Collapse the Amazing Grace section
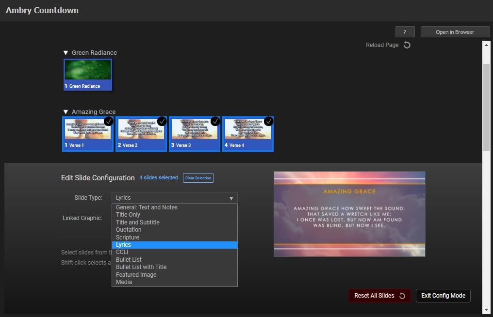493x317 pixels. (66, 112)
